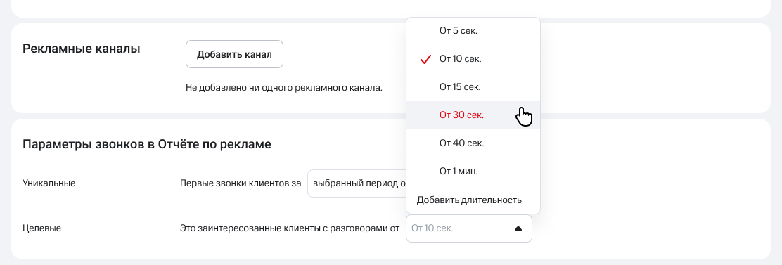Click the Добавить канал button
782x265 pixels.
pyautogui.click(x=234, y=54)
